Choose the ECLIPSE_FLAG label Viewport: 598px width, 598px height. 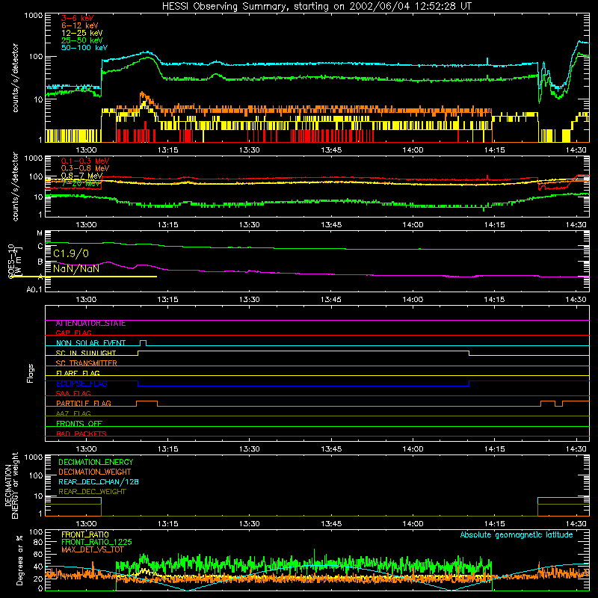tap(81, 383)
